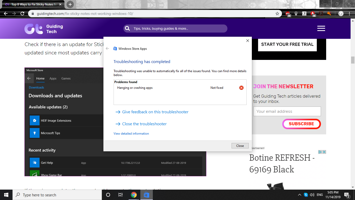The height and width of the screenshot is (200, 355).
Task: Click the Microsoft Tips app icon
Action: [35, 133]
